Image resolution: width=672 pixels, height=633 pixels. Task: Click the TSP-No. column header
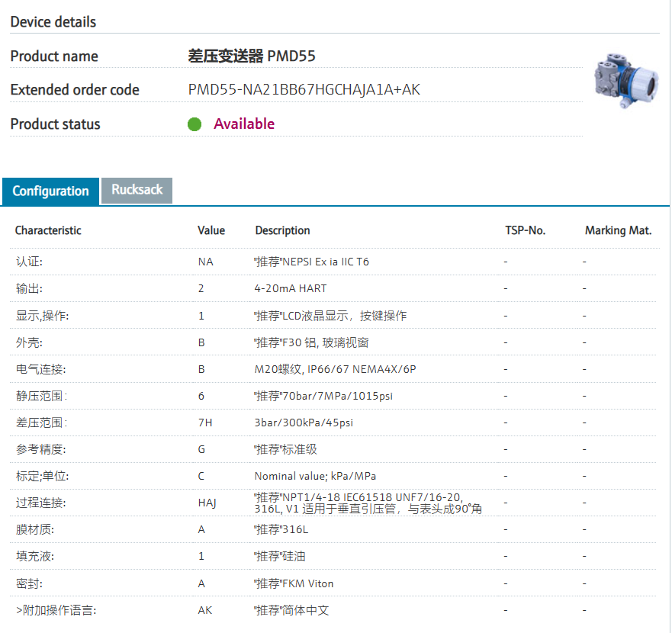point(525,230)
